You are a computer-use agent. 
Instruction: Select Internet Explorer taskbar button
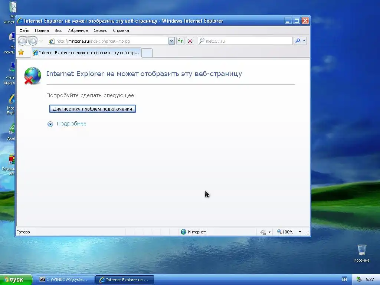[125, 280]
